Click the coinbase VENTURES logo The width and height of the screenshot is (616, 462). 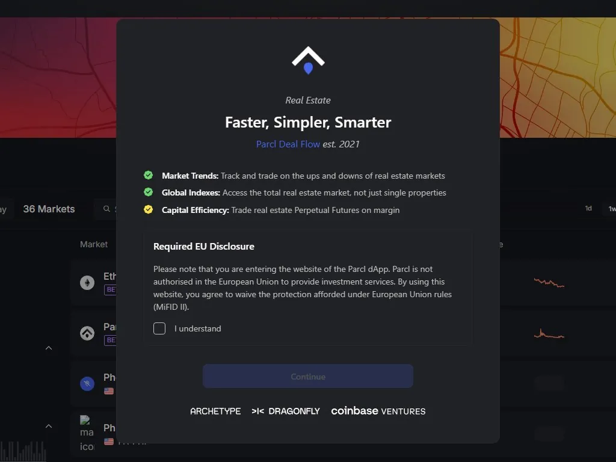[378, 411]
